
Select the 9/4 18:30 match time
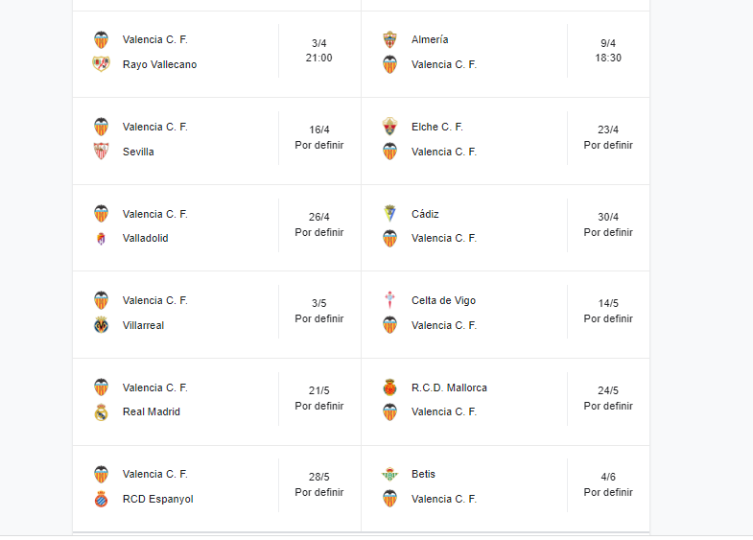pyautogui.click(x=608, y=51)
